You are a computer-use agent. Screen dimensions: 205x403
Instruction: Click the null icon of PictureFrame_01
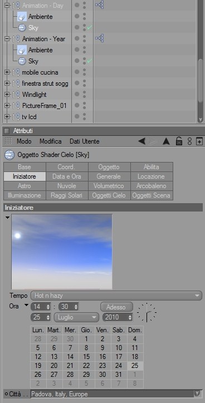pyautogui.click(x=16, y=106)
